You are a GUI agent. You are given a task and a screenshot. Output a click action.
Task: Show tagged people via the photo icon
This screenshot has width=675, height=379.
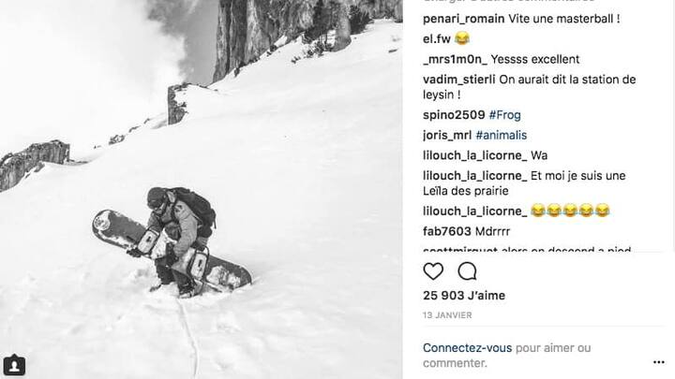tap(14, 366)
